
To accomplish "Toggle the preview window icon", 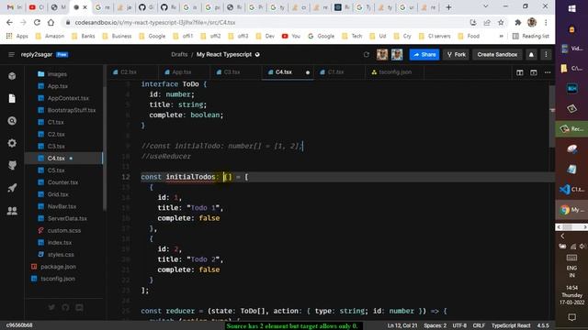I will click(534, 72).
